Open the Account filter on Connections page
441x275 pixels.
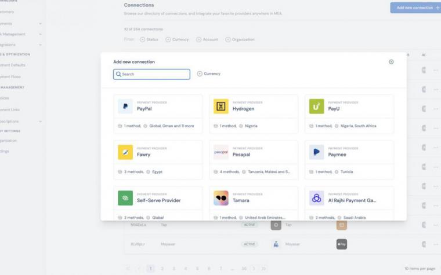207,39
